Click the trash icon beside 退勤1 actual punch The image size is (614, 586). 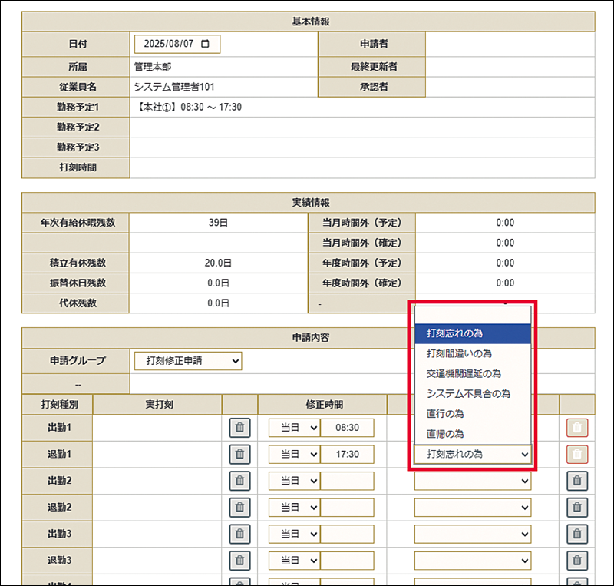[239, 455]
